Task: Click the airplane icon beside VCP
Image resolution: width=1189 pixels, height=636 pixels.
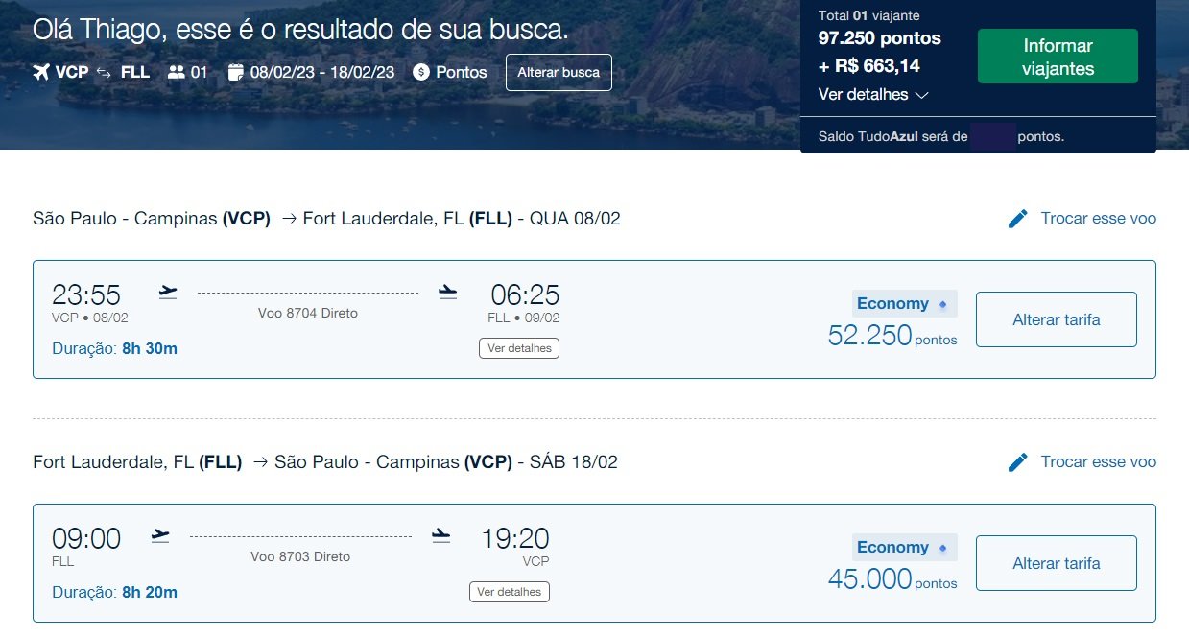Action: 40,72
